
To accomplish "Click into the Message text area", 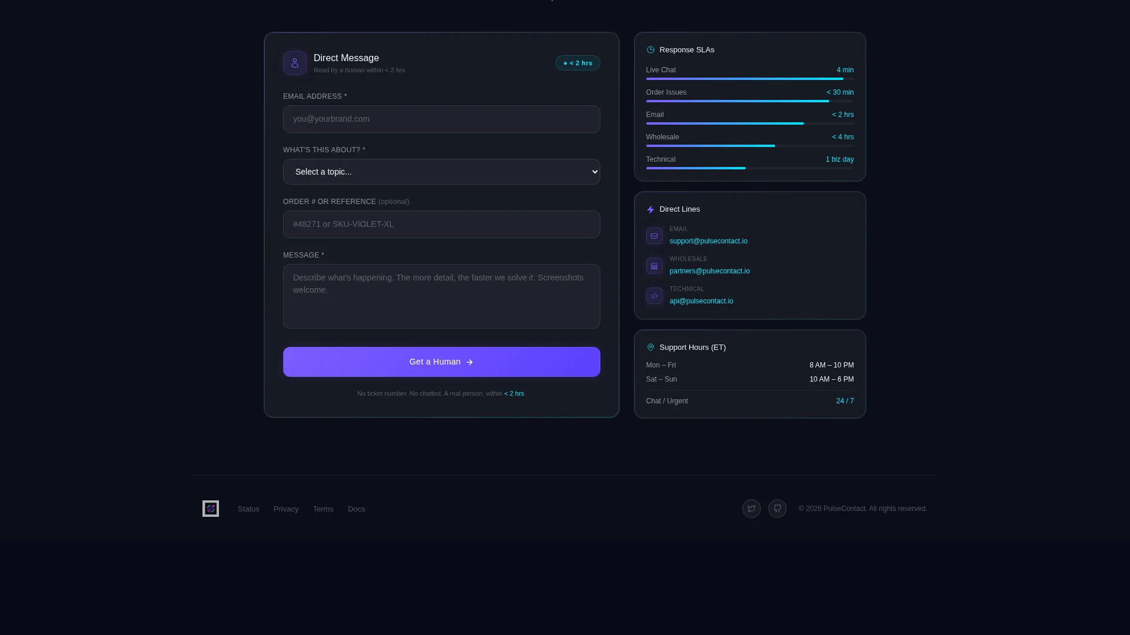I will click(441, 296).
